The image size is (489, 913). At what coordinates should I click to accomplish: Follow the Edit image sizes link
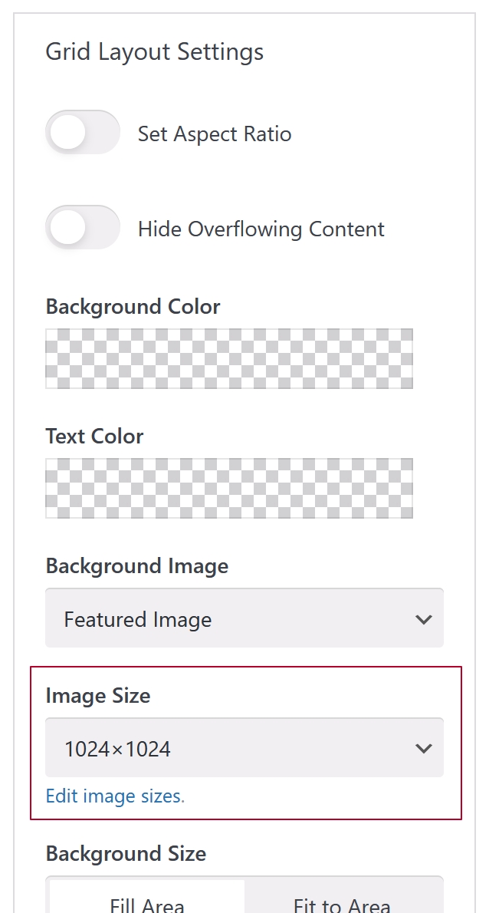pos(115,796)
